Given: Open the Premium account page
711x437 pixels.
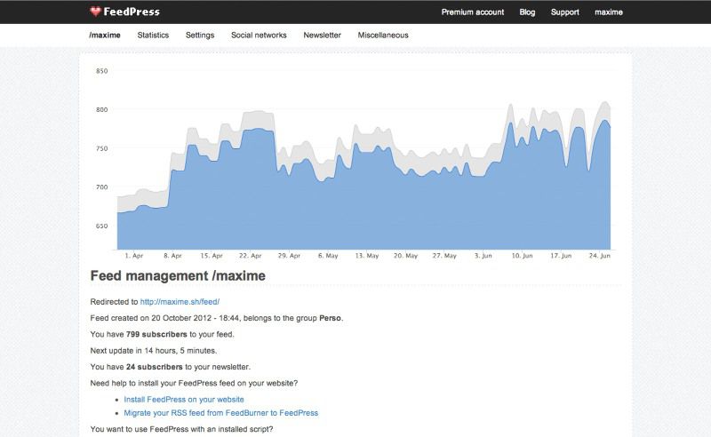Looking at the screenshot, I should tap(472, 12).
